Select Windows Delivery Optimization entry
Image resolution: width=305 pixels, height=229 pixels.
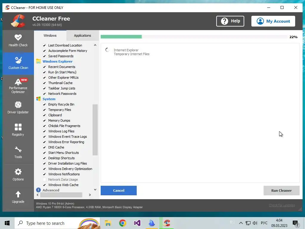pos(70,169)
